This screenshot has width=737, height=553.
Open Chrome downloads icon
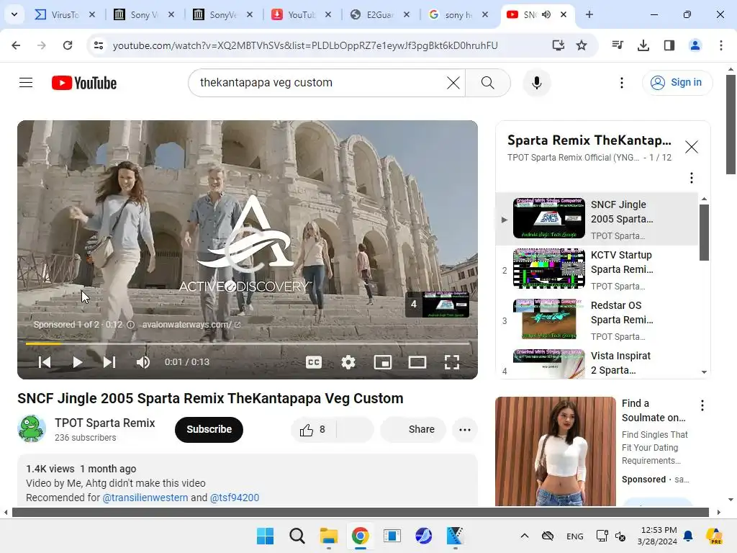(643, 45)
